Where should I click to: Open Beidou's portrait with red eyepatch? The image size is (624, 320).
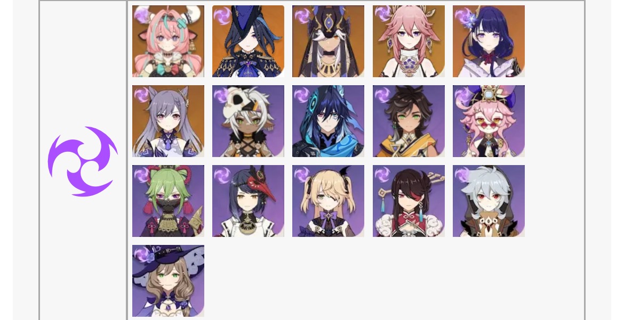[409, 201]
